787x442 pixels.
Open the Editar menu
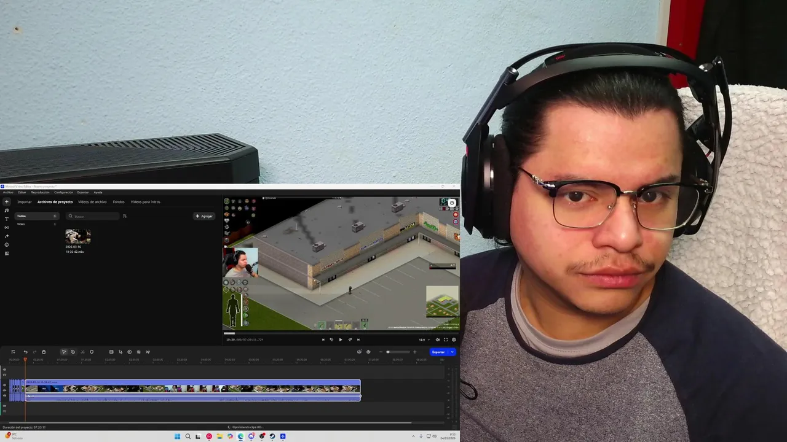[x=22, y=192]
